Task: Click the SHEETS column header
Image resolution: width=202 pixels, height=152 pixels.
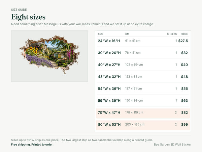Action: point(172,34)
